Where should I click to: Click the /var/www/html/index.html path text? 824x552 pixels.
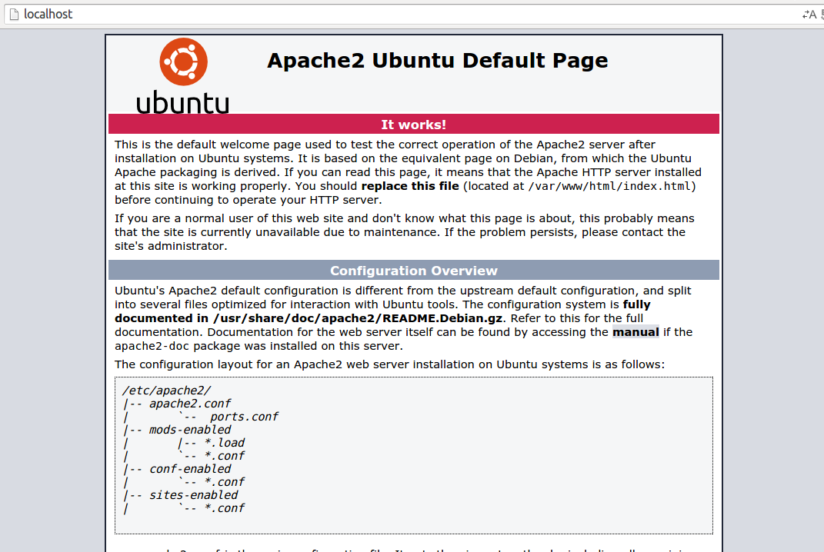pos(609,186)
